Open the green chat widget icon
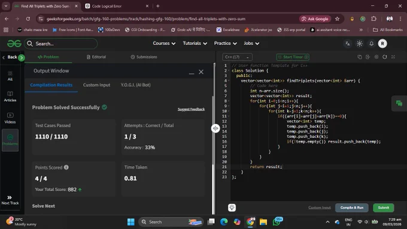 pyautogui.click(x=399, y=104)
